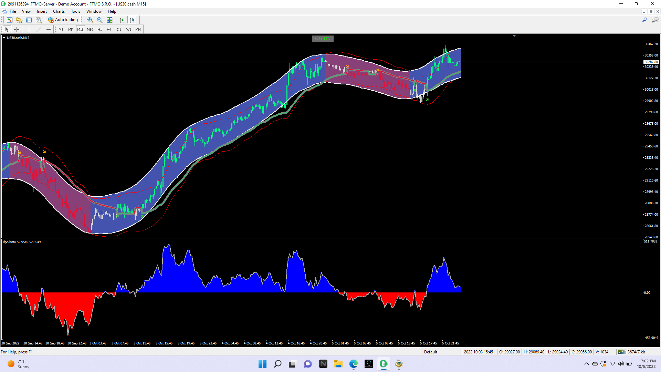Draw a vertical line tool
Image resolution: width=661 pixels, height=372 pixels.
point(29,29)
